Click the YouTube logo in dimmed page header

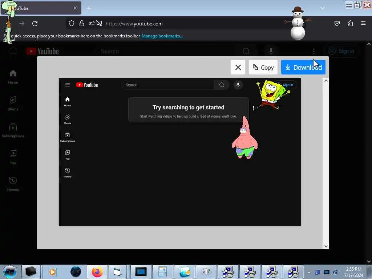43,51
